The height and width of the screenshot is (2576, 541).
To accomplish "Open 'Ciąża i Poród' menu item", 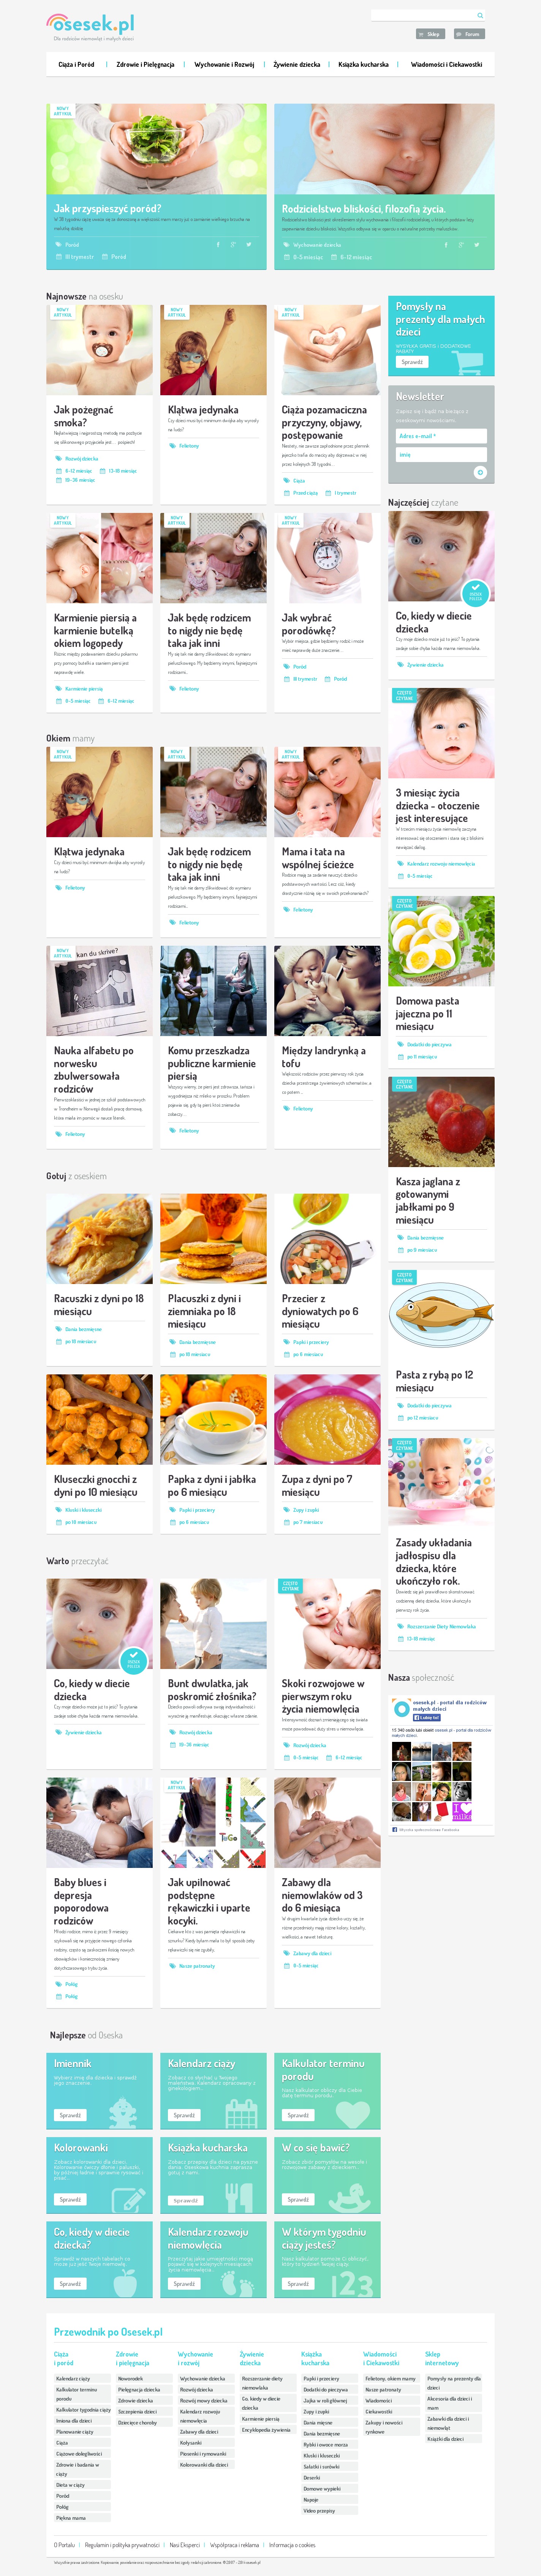I will [x=76, y=64].
